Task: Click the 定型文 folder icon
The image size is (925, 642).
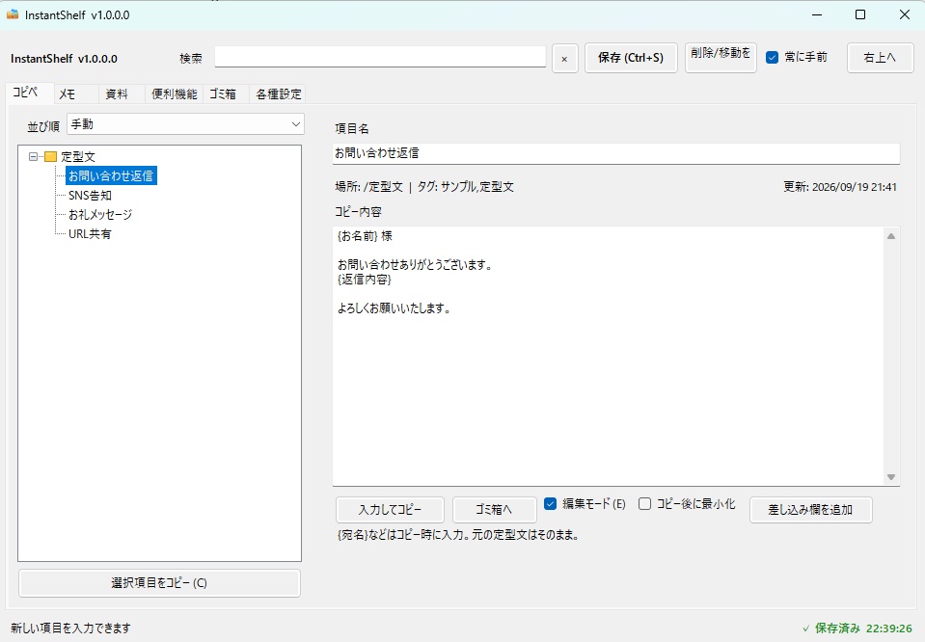Action: point(51,157)
